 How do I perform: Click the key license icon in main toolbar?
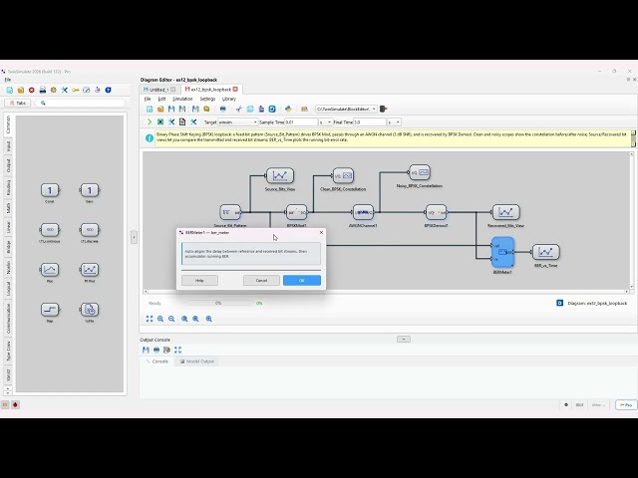[76, 90]
